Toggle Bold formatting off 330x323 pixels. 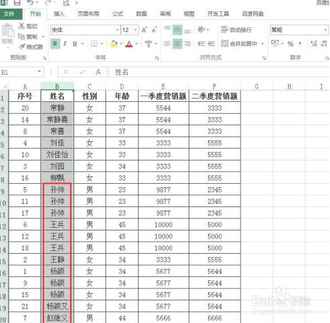55,43
